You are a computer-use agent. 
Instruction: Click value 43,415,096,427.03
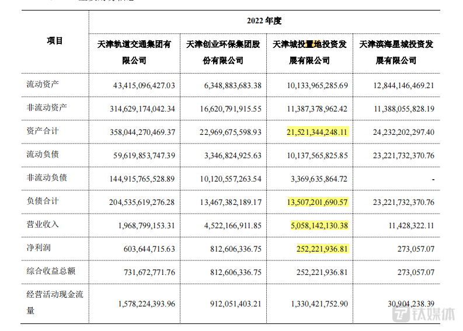[144, 86]
